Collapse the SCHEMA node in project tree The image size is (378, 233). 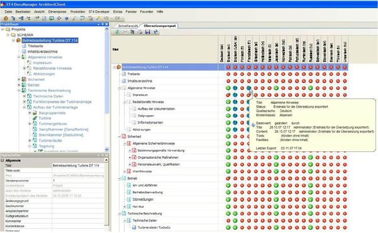(x=8, y=35)
